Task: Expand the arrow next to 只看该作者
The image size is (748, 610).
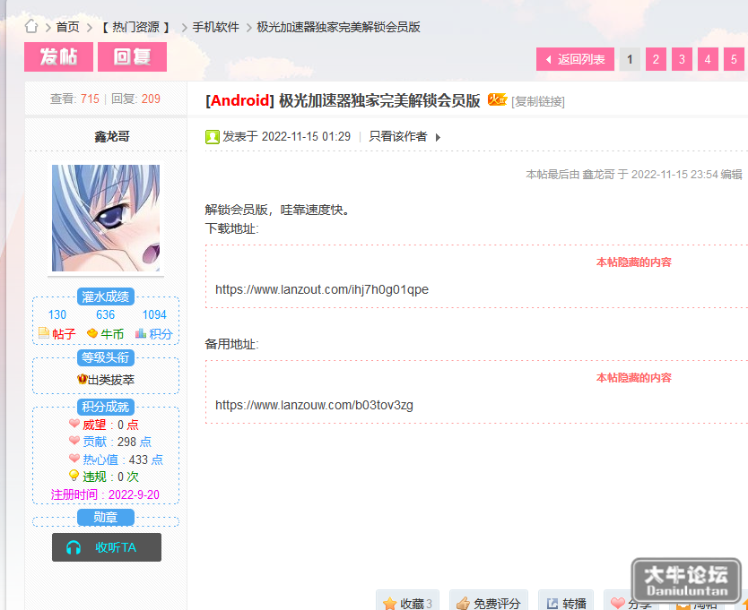Action: pos(438,137)
